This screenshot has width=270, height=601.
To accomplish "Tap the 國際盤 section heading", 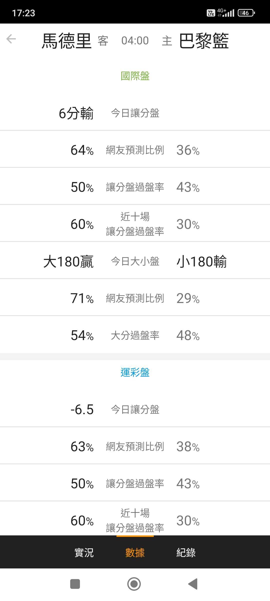I will point(135,76).
